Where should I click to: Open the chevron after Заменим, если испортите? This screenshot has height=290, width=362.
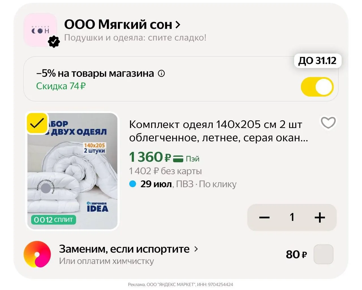pyautogui.click(x=196, y=249)
